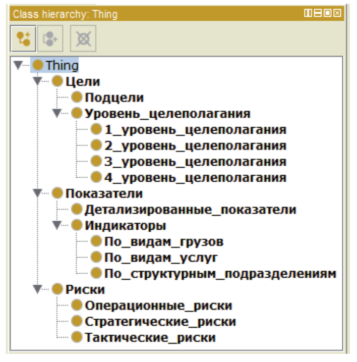This screenshot has height=362, width=357.
Task: Click the class icon beside 1_уровень_целеполагания
Action: 96,129
